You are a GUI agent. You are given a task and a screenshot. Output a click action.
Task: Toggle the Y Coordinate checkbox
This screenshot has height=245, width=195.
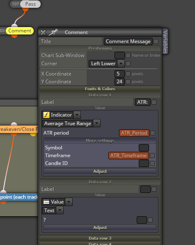tap(128, 82)
